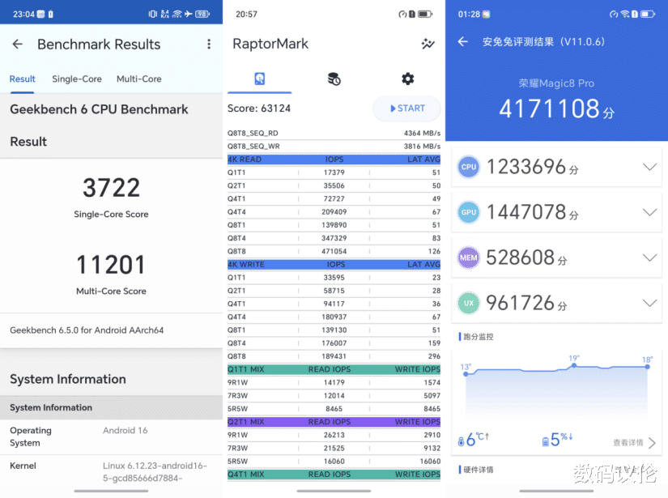Screen dimensions: 668x498
Task: Switch to the Multi-Core tab
Action: (x=139, y=79)
